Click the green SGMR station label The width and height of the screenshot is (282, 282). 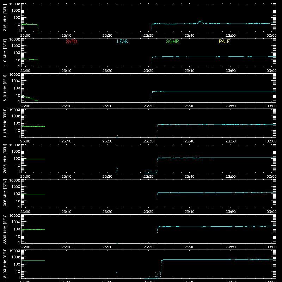[x=172, y=41]
